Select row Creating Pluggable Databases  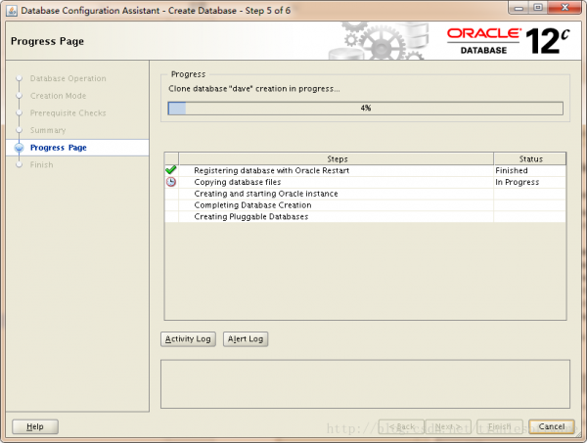[365, 217]
